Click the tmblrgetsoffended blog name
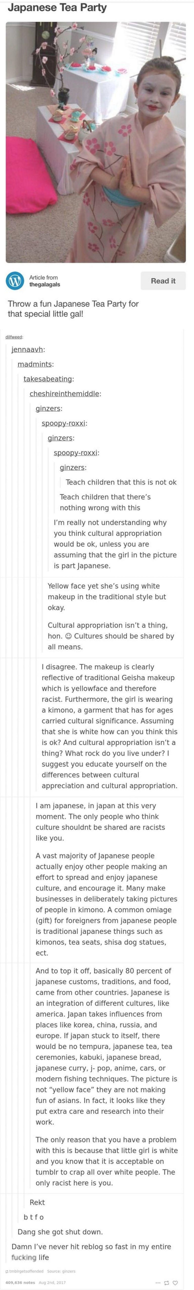The width and height of the screenshot is (194, 1290). [x=27, y=1271]
